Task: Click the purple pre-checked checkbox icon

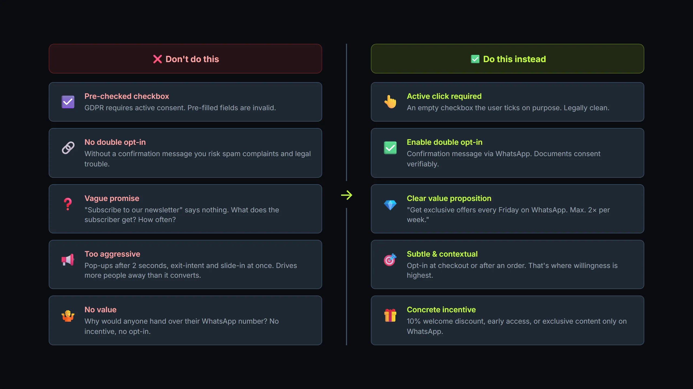Action: [x=68, y=102]
